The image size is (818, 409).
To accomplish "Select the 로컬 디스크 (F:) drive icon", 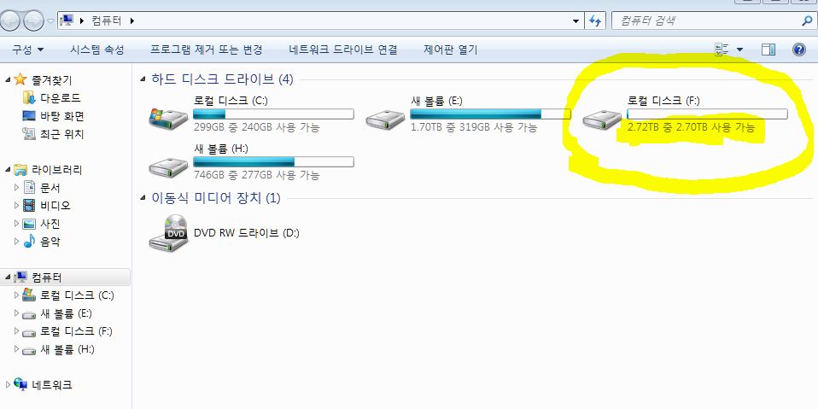I will [x=602, y=120].
